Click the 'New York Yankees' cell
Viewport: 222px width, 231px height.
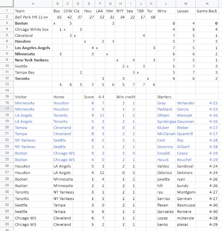click(33, 60)
